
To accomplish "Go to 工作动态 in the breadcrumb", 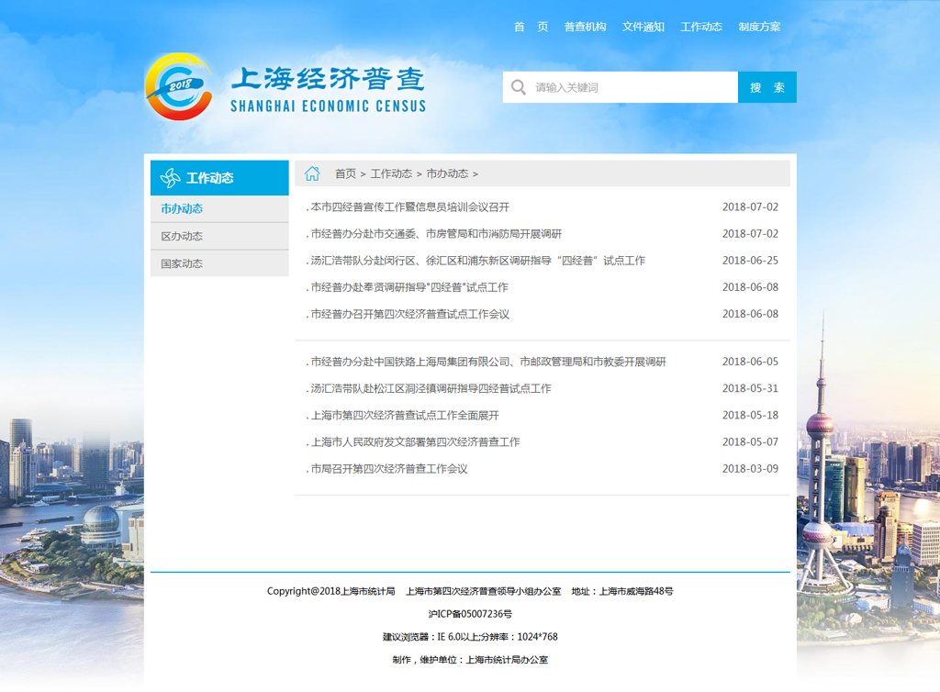I will (391, 173).
